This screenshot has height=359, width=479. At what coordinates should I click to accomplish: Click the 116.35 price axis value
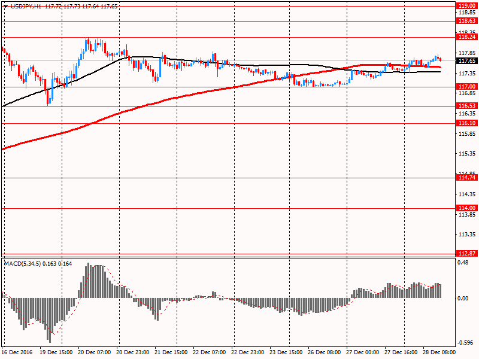pos(467,114)
